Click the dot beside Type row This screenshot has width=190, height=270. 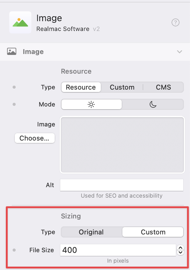tap(14, 87)
